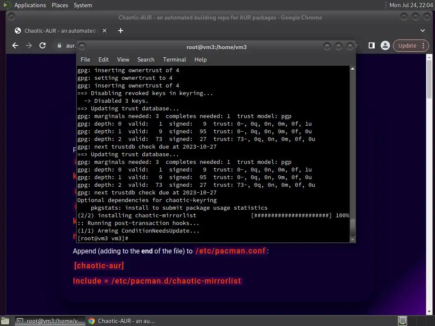The width and height of the screenshot is (435, 326).
Task: Click the Chrome page scrollbar thumb
Action: 429,79
